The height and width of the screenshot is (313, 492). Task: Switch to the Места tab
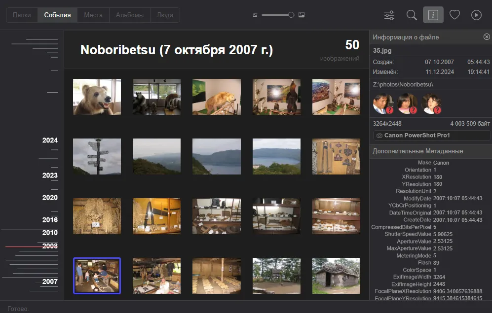coord(93,15)
